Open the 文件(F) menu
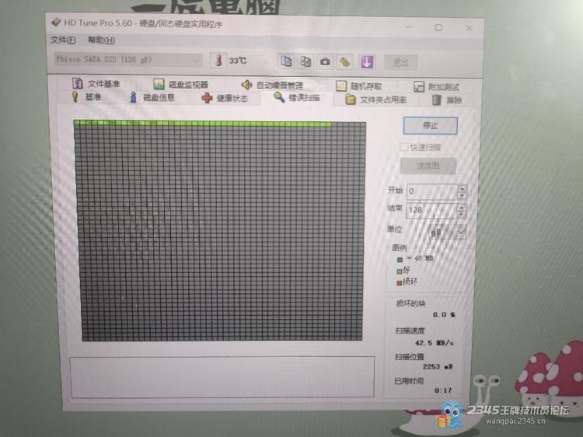The image size is (583, 437). click(x=63, y=40)
